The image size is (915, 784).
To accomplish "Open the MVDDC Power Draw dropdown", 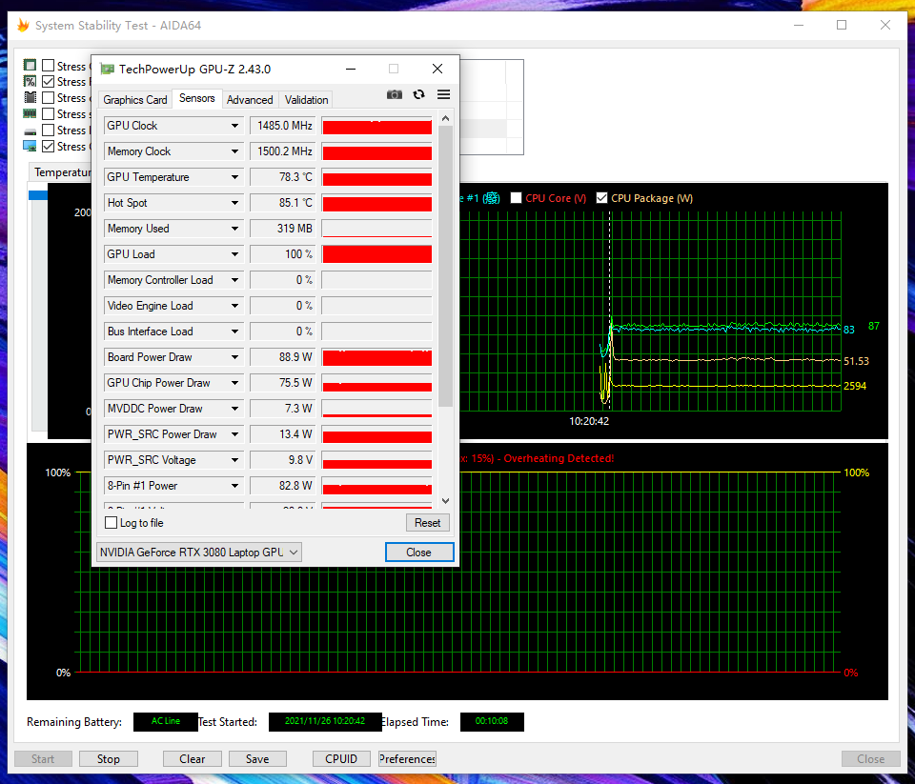I will (x=234, y=409).
